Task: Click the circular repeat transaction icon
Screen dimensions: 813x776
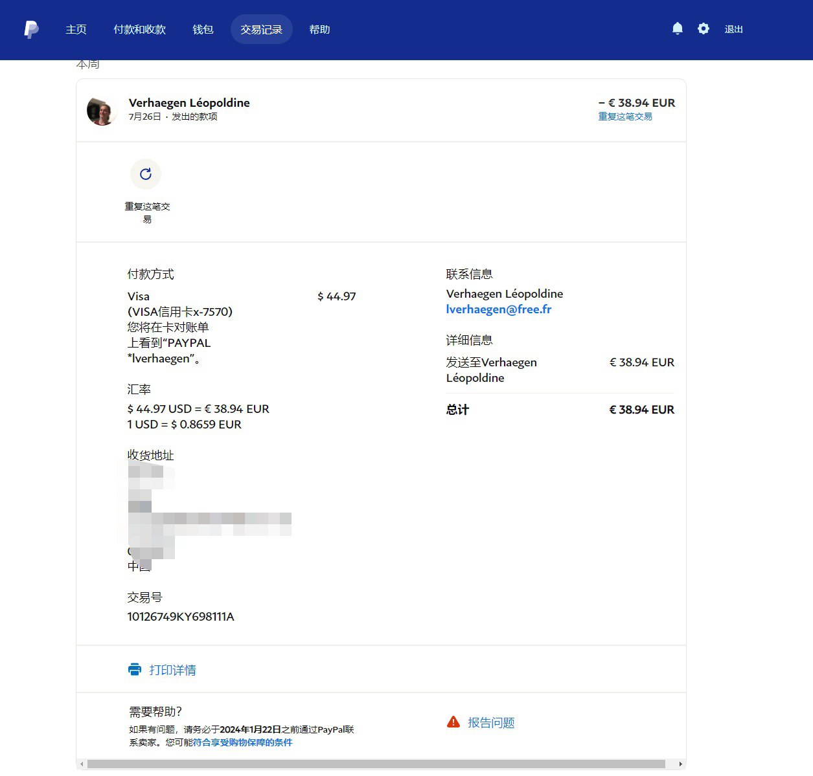Action: [x=146, y=174]
